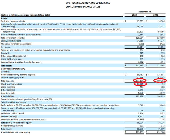Click the 8,951 retained earnings value
Image resolution: width=170 pixels, height=140 pixels.
141,116
